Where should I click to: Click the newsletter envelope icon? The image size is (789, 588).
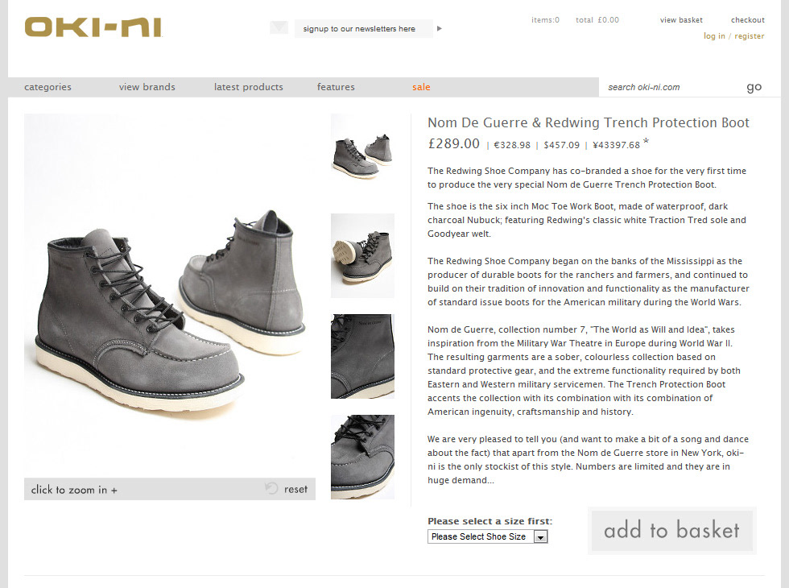[279, 27]
